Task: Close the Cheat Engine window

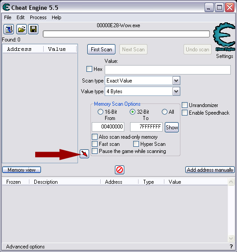Action: tap(230, 8)
